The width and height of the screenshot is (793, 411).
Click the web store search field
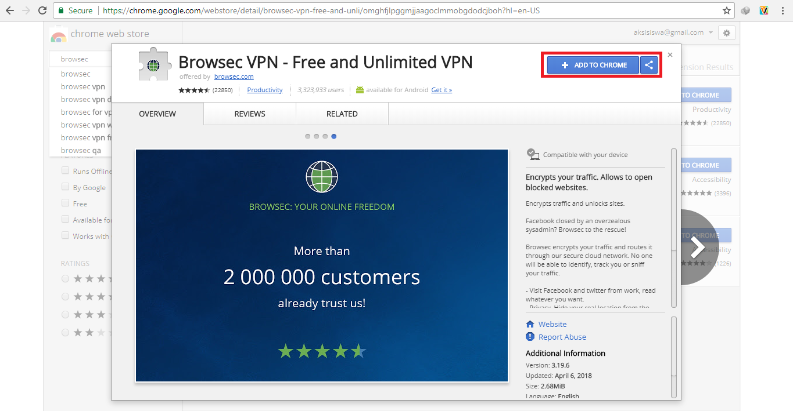click(x=80, y=59)
